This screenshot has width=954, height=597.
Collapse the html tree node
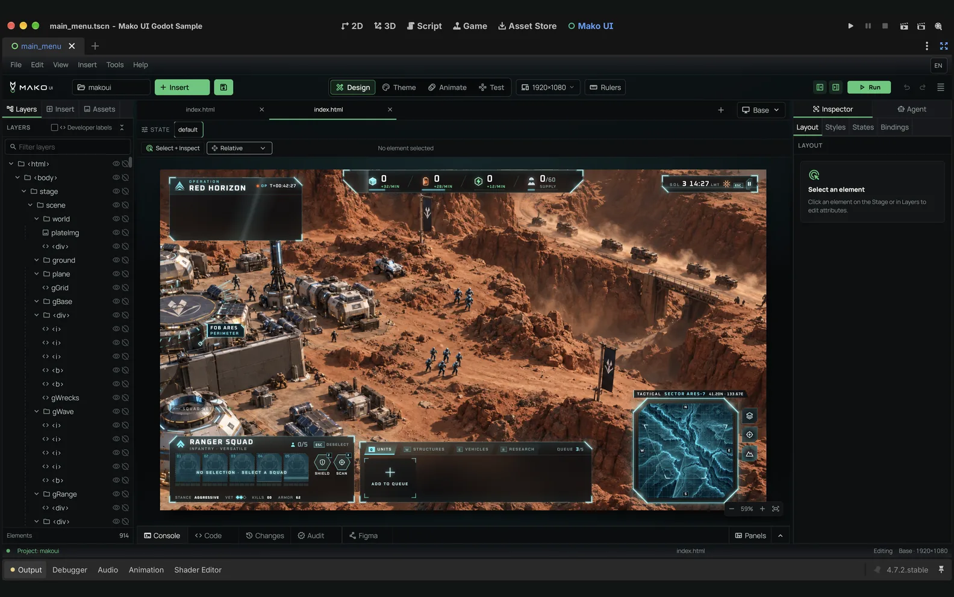pyautogui.click(x=11, y=164)
